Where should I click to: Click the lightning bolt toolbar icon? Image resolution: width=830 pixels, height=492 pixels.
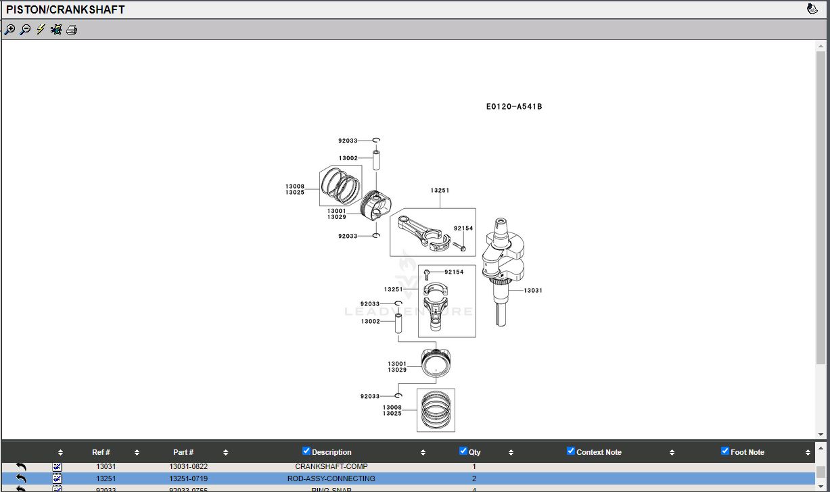point(41,29)
